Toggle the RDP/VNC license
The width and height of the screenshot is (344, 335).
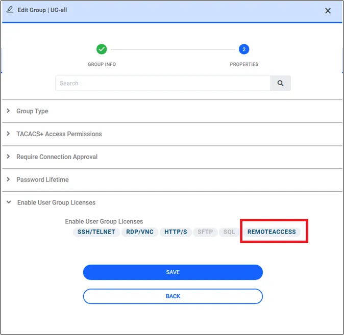pos(140,231)
